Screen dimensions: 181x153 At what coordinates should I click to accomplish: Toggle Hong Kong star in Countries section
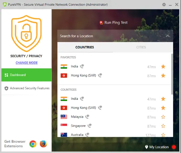[x=163, y=108]
